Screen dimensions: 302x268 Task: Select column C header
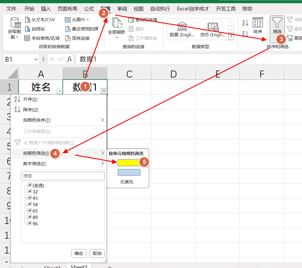[x=129, y=74]
